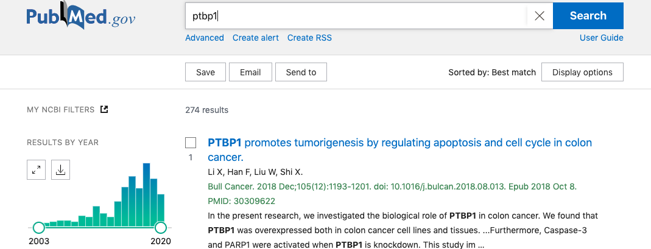Click the 2003 year slider handle
The width and height of the screenshot is (651, 249).
(38, 228)
